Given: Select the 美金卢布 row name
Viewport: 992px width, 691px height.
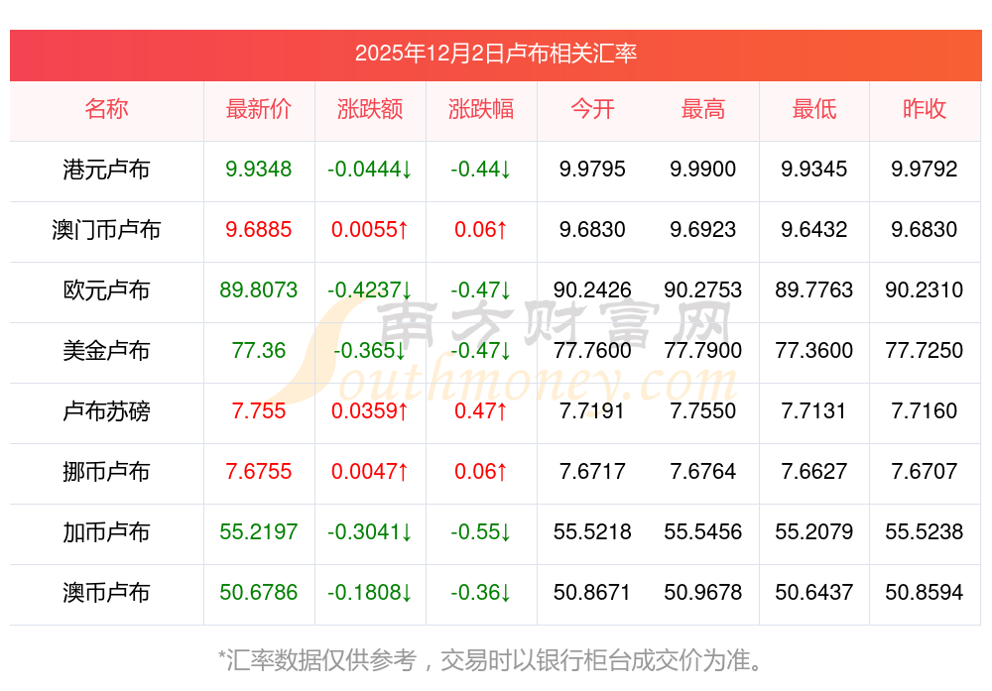Looking at the screenshot, I should coord(106,350).
